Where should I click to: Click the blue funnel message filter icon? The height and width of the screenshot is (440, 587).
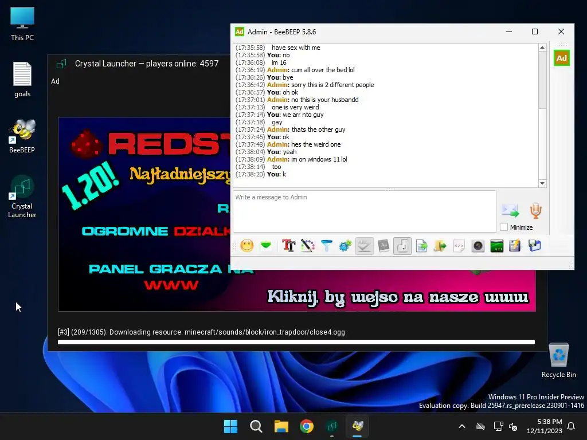click(x=326, y=246)
